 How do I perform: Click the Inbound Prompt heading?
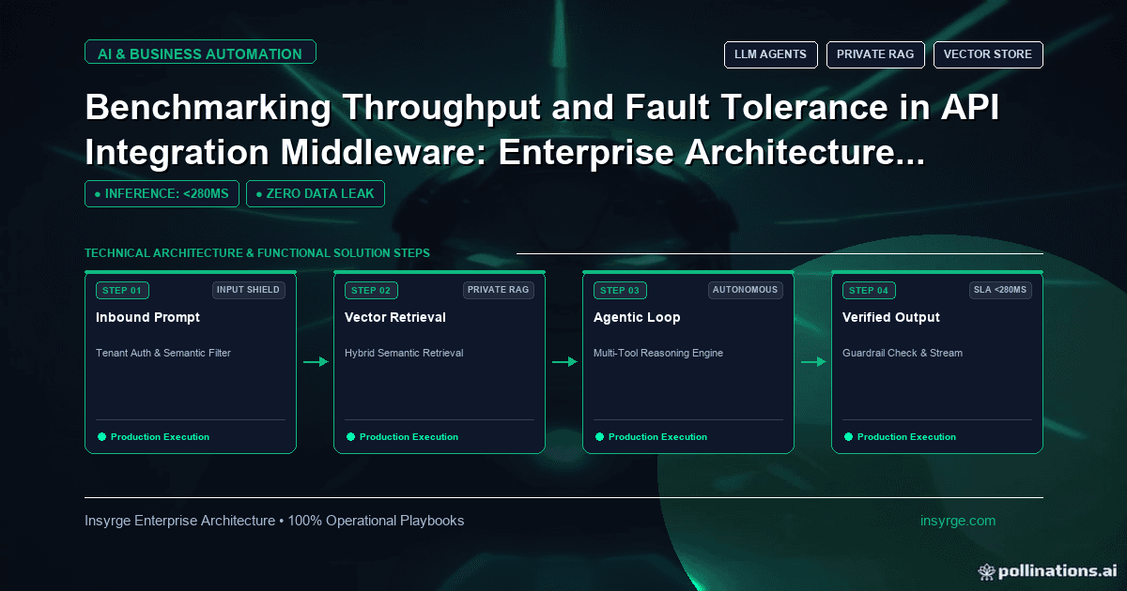point(147,317)
